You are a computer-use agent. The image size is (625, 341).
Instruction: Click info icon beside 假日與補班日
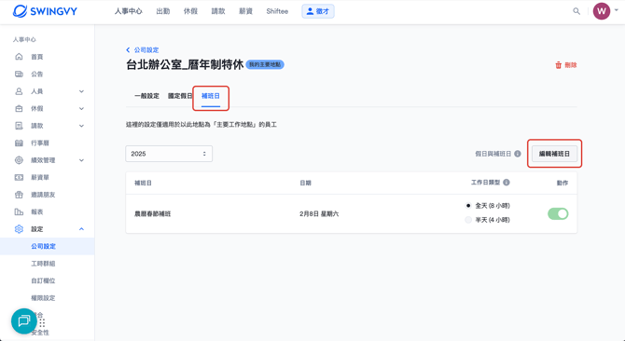518,154
